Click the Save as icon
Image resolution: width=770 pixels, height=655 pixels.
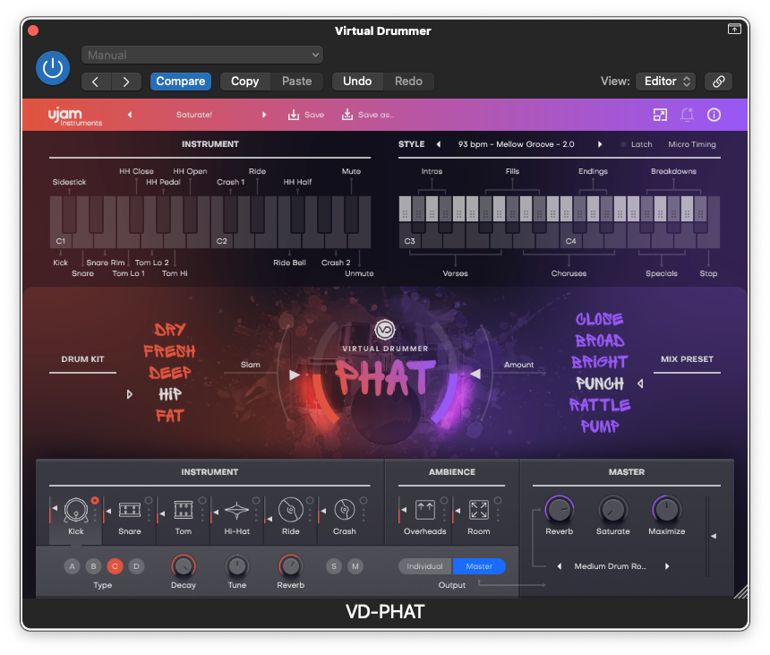pos(347,115)
